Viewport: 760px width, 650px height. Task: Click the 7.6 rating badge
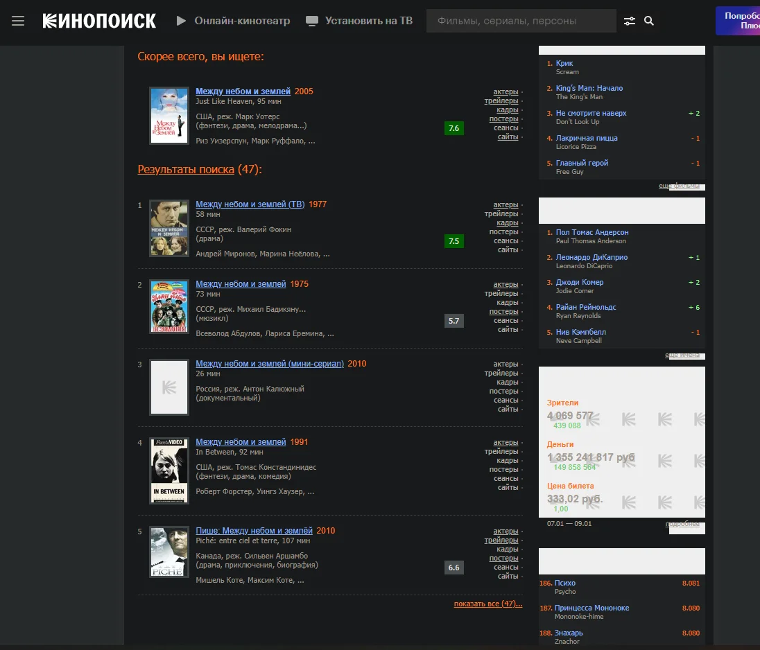pyautogui.click(x=454, y=128)
